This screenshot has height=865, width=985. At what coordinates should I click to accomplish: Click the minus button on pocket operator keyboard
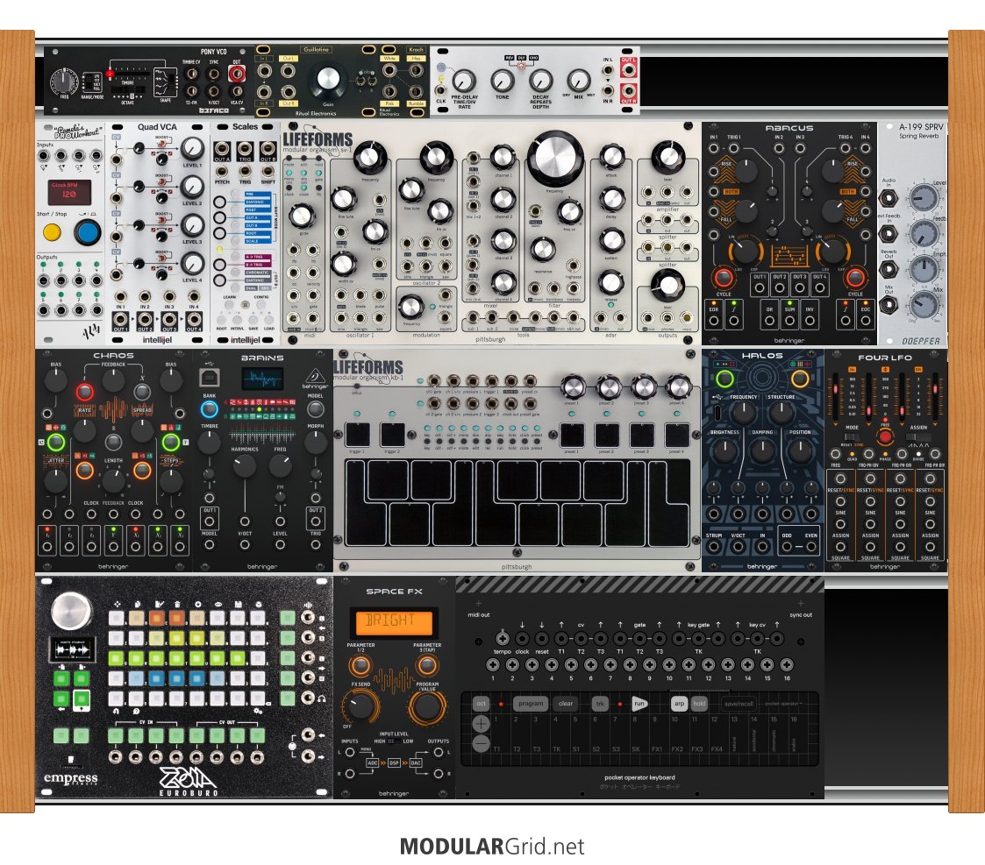point(481,743)
